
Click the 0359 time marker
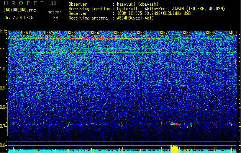pyautogui.click(x=209, y=33)
